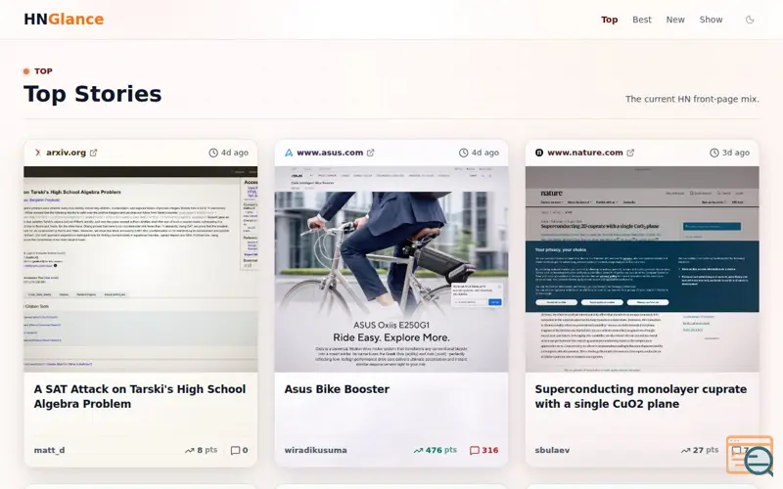The image size is (783, 489).
Task: Click the arxiv.org favicon icon
Action: tap(38, 153)
